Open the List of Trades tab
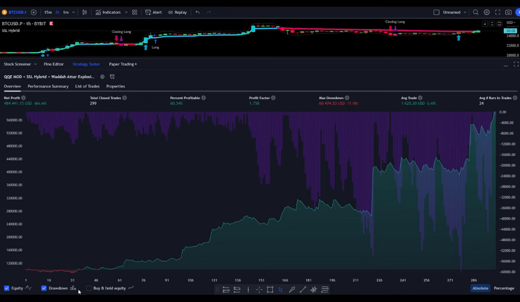Image resolution: width=520 pixels, height=302 pixels. point(87,86)
